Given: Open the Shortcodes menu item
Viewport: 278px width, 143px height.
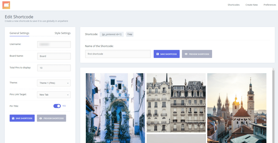Looking at the screenshot, I should tap(233, 5).
